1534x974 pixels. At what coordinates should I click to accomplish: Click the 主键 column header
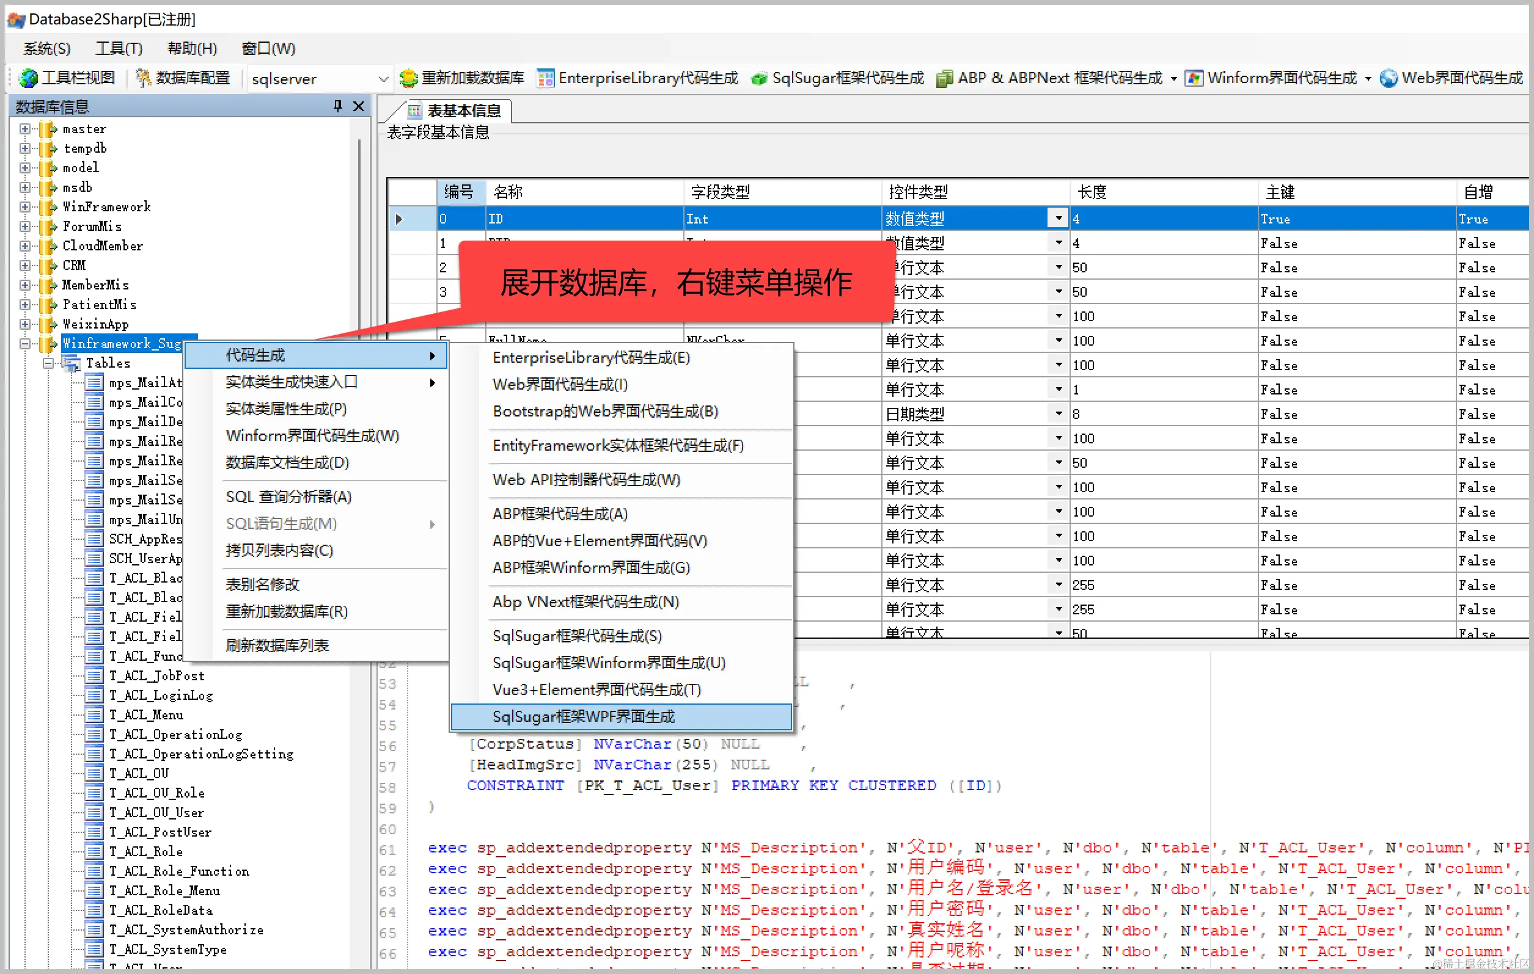1357,192
